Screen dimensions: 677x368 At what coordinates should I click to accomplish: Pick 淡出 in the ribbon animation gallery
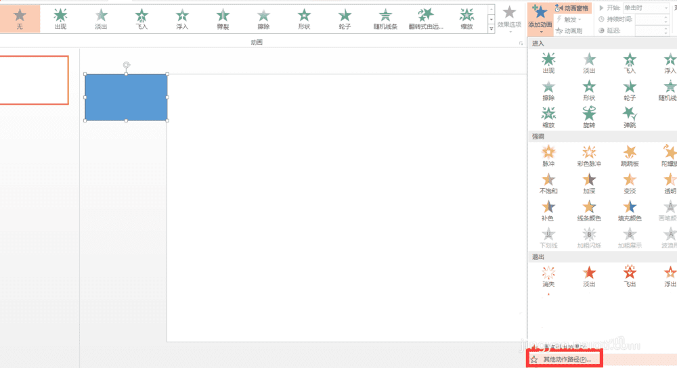[101, 18]
